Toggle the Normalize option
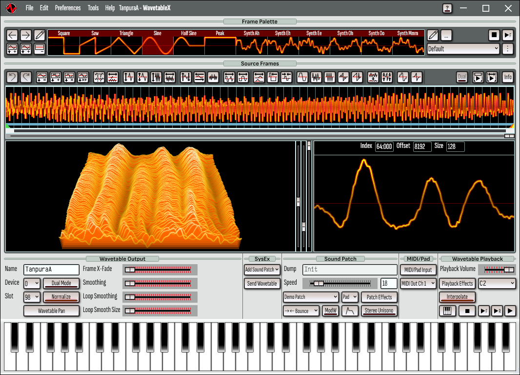The image size is (520, 375). point(61,297)
